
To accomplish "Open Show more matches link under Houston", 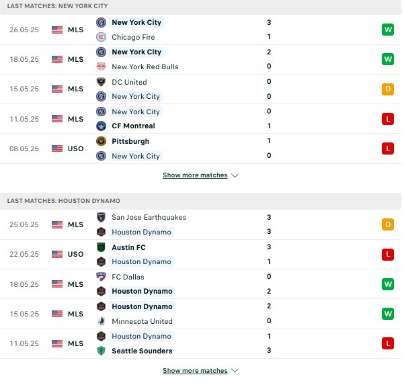I will tap(195, 371).
